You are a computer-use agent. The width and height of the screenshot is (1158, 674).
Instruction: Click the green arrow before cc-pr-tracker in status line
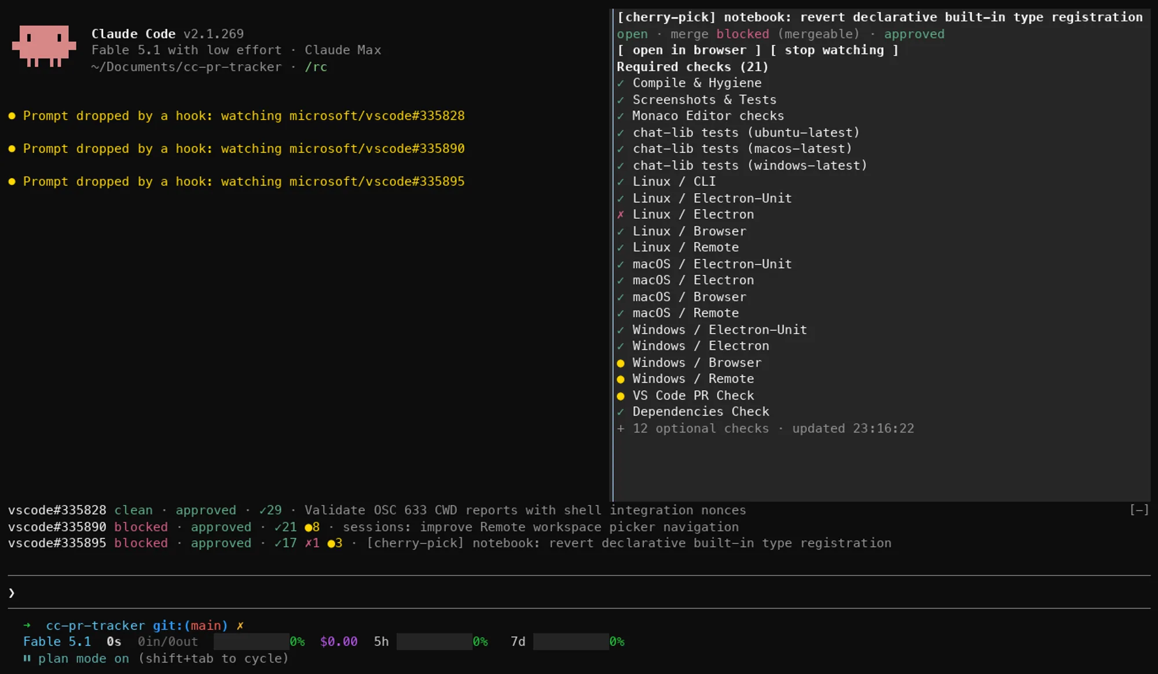coord(27,625)
